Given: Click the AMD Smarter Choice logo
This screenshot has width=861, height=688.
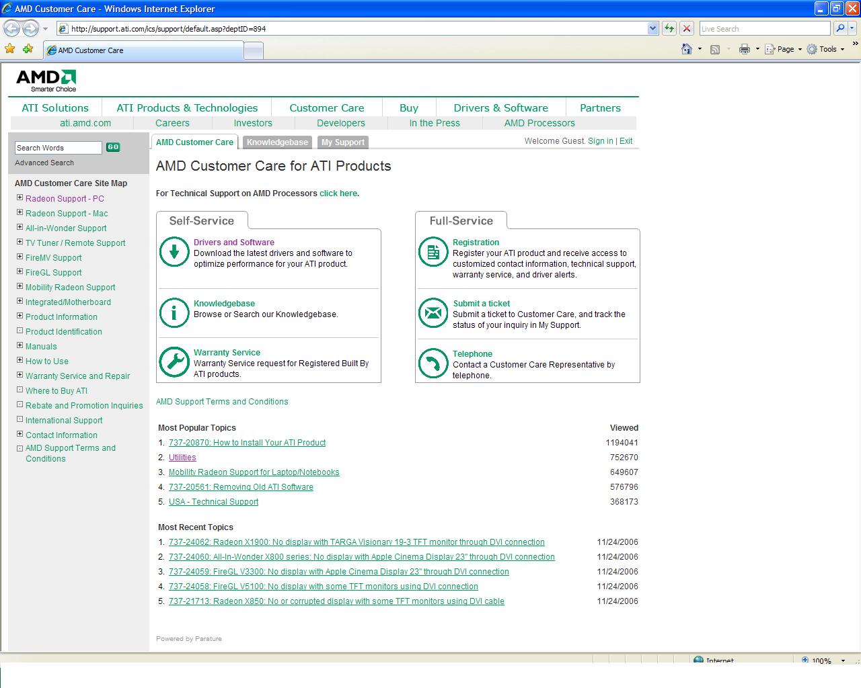Looking at the screenshot, I should pos(46,81).
